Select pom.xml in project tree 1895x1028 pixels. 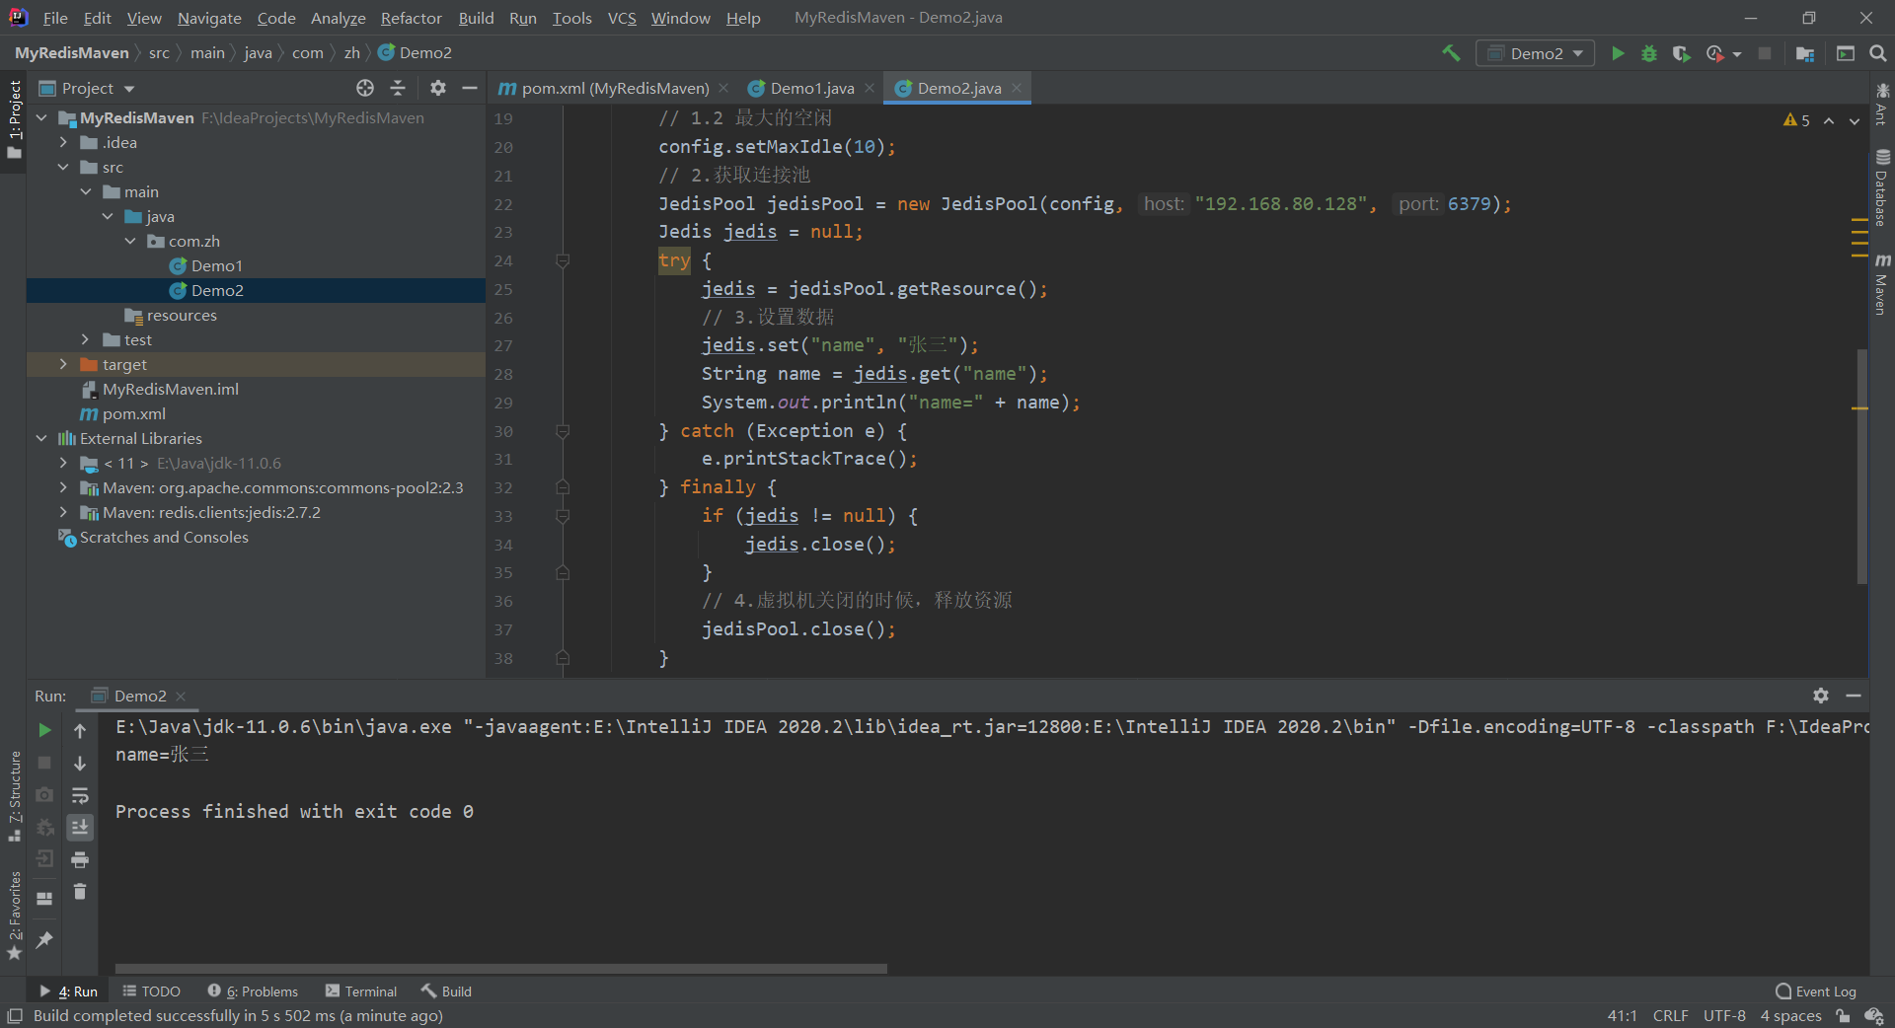point(122,414)
